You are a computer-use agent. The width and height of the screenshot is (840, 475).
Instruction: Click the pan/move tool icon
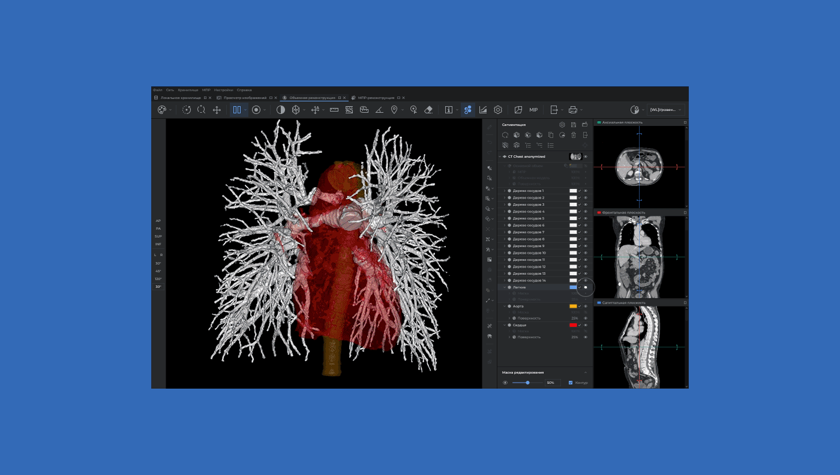(x=217, y=110)
